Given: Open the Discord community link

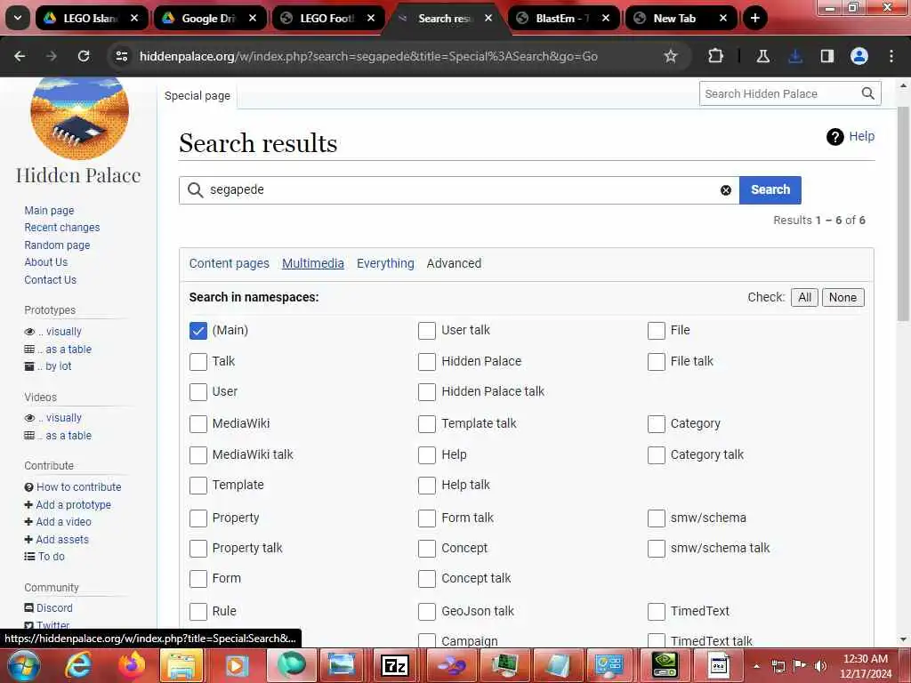Looking at the screenshot, I should 54,608.
